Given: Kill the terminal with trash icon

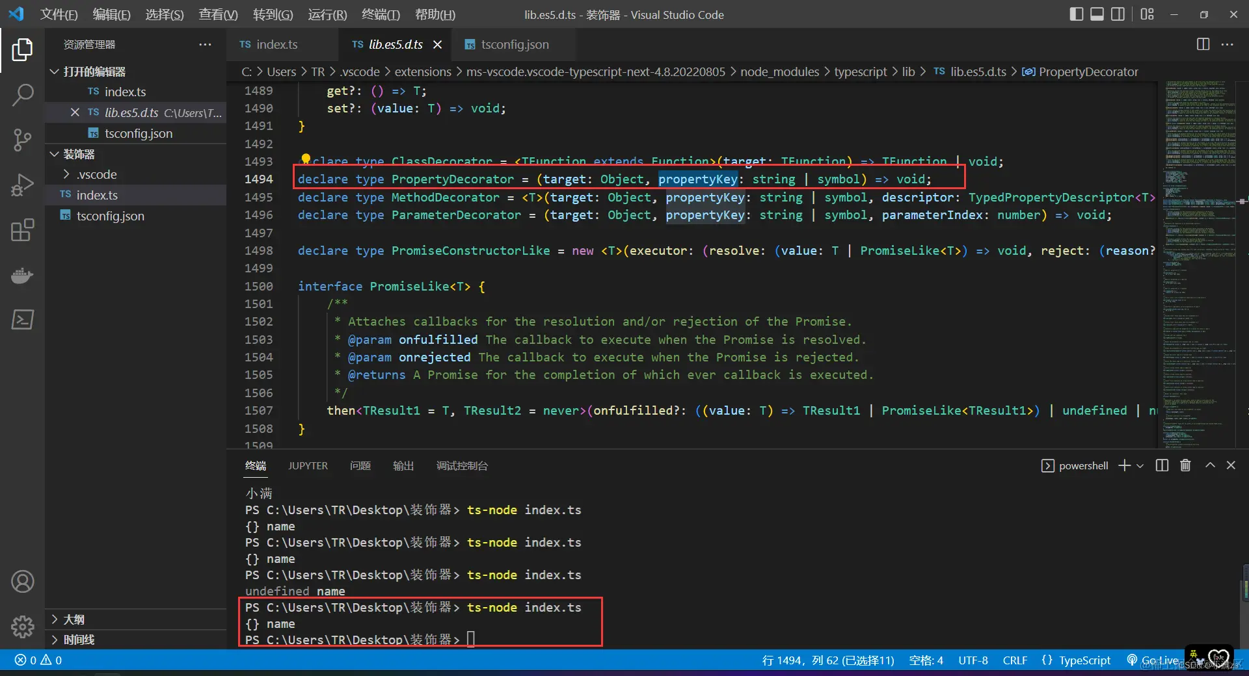Looking at the screenshot, I should [1185, 465].
